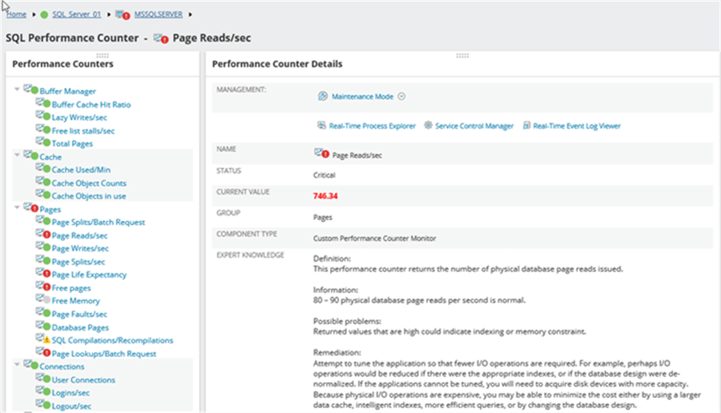Click warning triangle icon next to SQL Compilations/Recompilations
Image resolution: width=721 pixels, height=413 pixels.
tap(46, 339)
